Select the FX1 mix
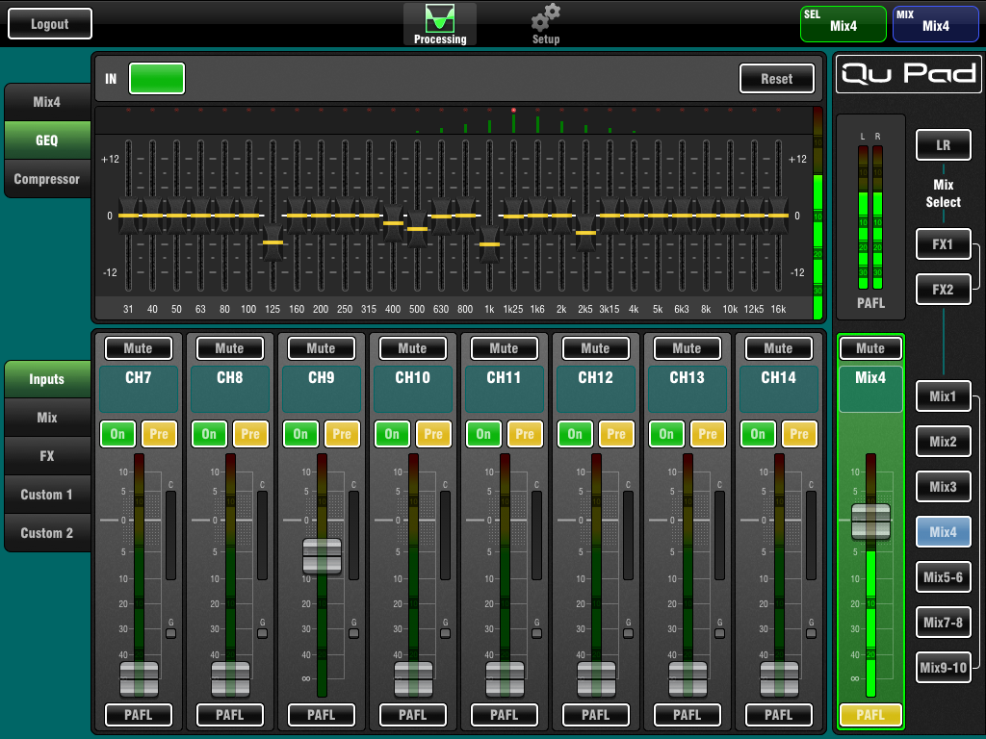Screen dimensions: 986x739 pyautogui.click(x=944, y=244)
